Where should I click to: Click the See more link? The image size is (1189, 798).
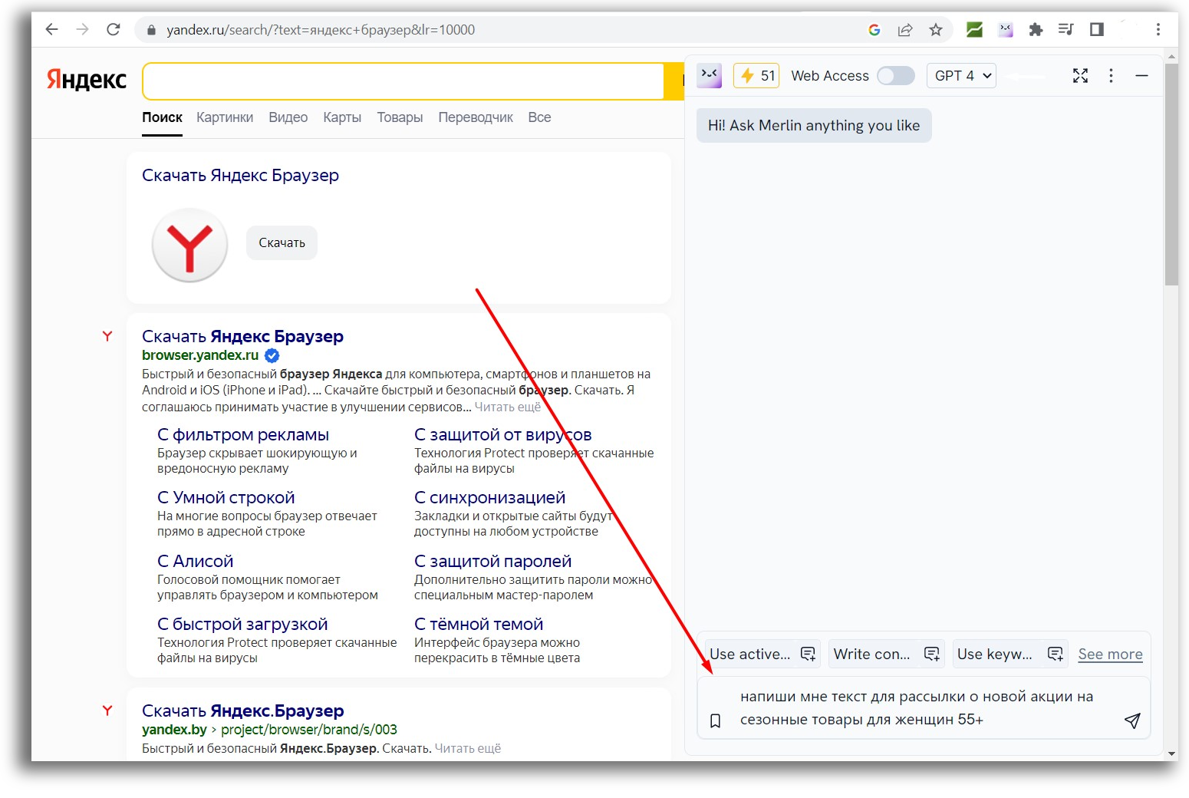coord(1110,654)
